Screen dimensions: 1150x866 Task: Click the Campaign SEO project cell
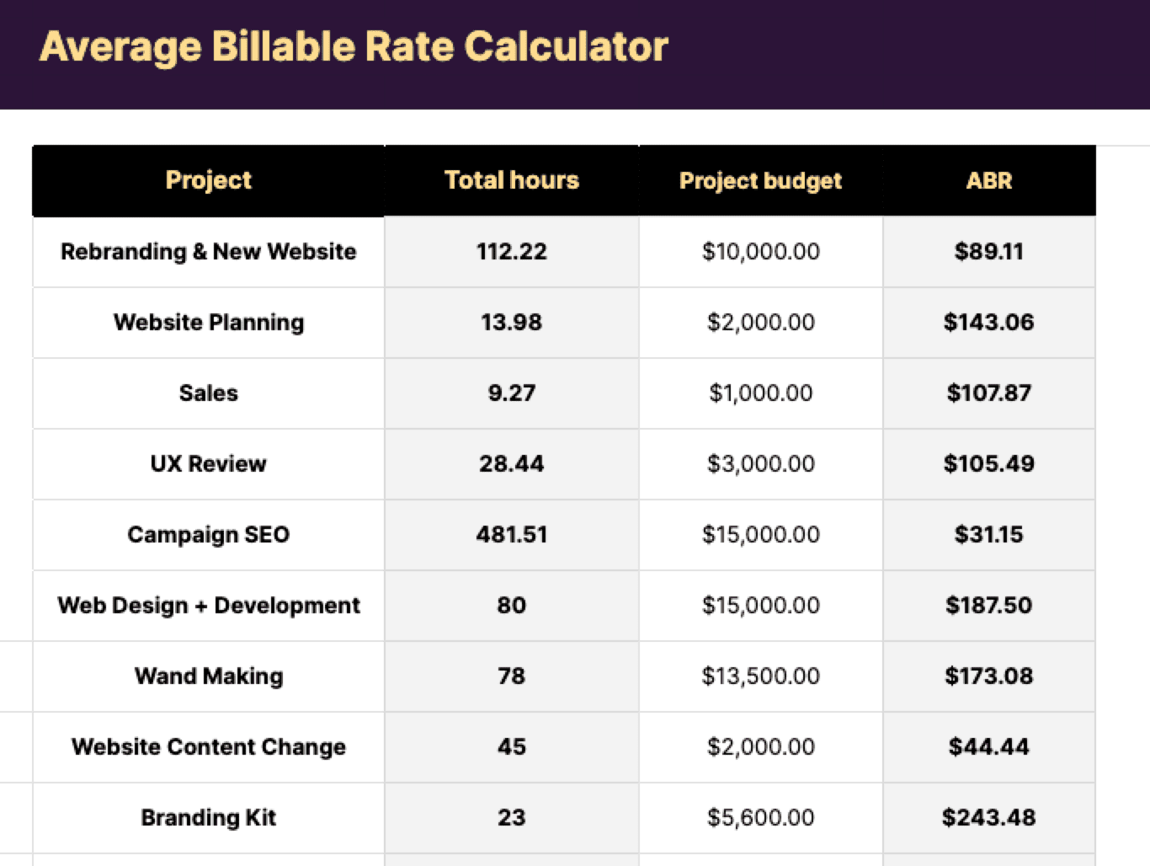(209, 534)
